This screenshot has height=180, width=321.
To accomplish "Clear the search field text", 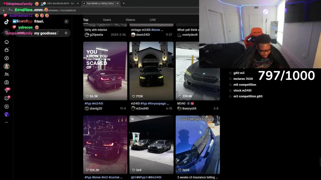I will click(x=66, y=33).
